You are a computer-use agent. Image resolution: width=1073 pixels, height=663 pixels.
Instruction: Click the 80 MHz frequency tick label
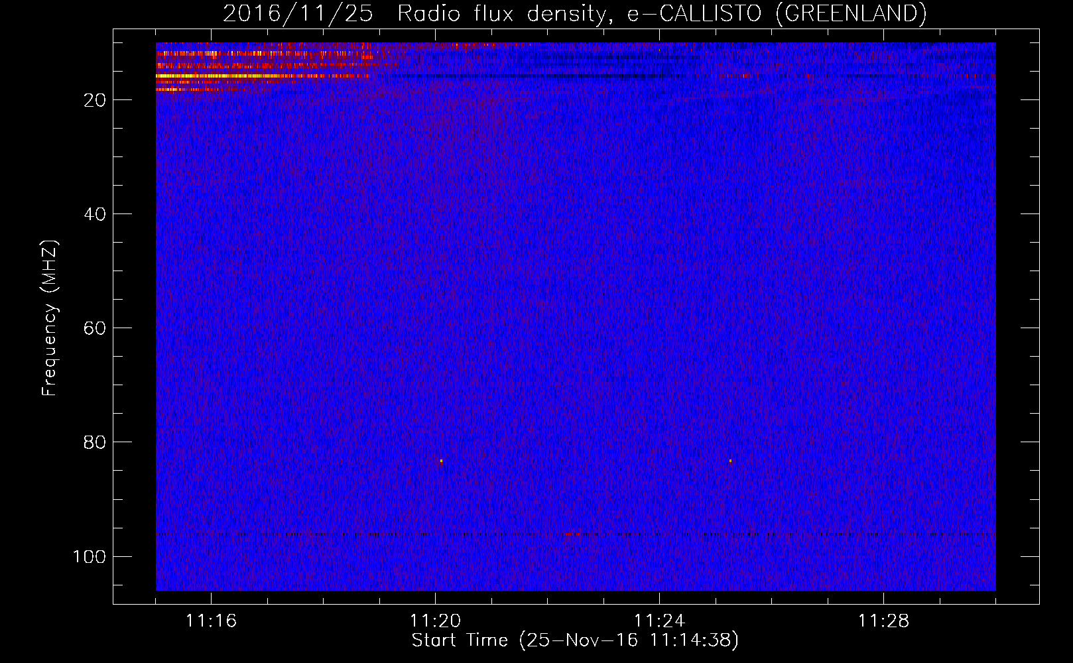(95, 442)
